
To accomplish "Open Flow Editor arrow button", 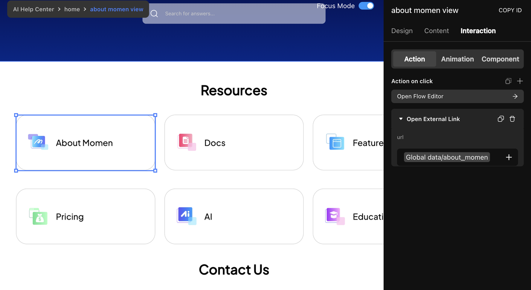I will [x=515, y=96].
